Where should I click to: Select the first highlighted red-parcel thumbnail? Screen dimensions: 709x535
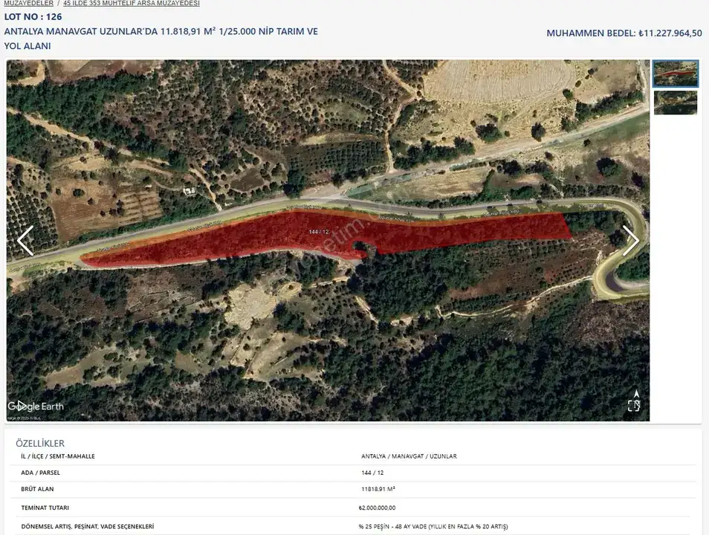pos(675,74)
